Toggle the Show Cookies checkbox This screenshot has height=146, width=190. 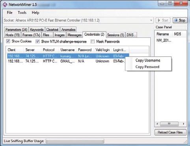tap(8, 41)
